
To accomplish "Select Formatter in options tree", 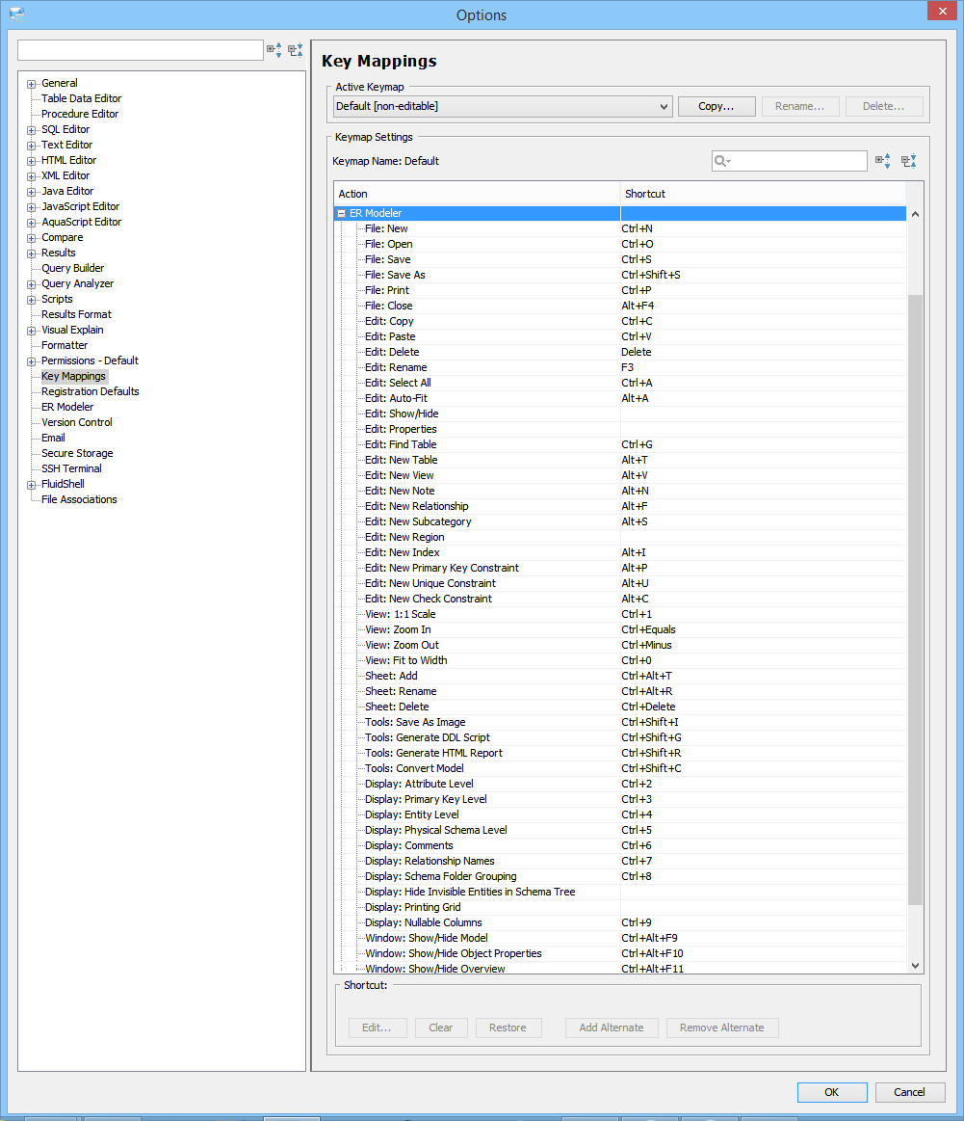I will [x=65, y=345].
